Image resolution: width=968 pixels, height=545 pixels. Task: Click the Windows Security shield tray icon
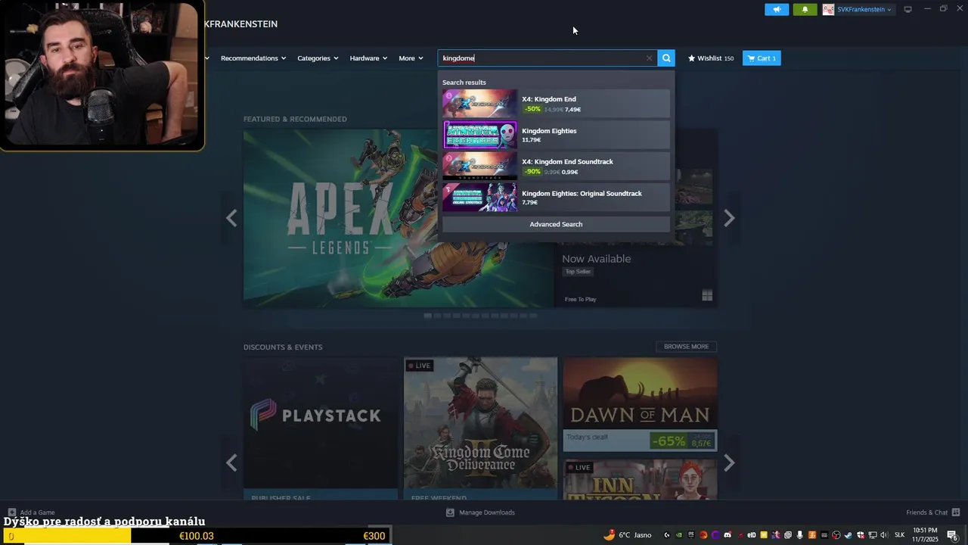point(861,535)
